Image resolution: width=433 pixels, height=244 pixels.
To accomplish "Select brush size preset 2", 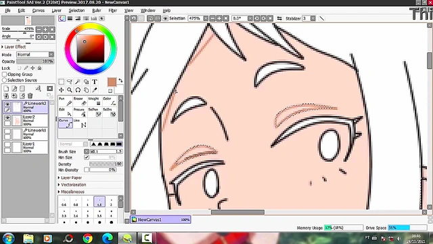I will pyautogui.click(x=111, y=202).
